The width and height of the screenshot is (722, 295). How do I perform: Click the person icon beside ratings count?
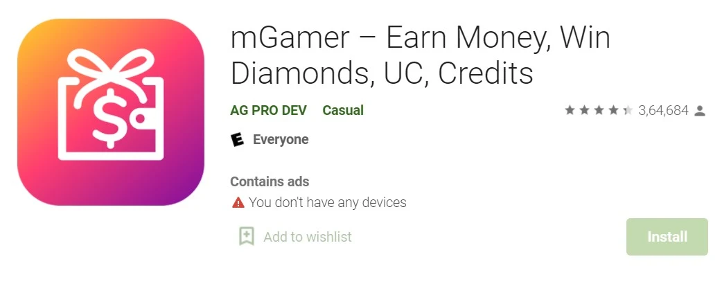(x=700, y=111)
